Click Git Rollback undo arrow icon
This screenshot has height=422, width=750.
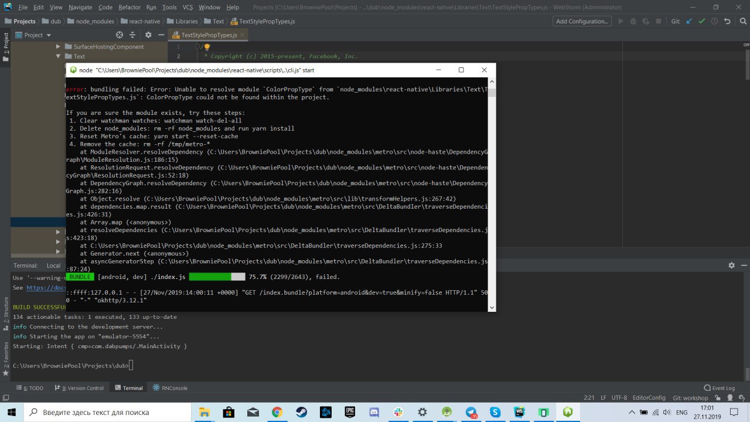pos(727,21)
